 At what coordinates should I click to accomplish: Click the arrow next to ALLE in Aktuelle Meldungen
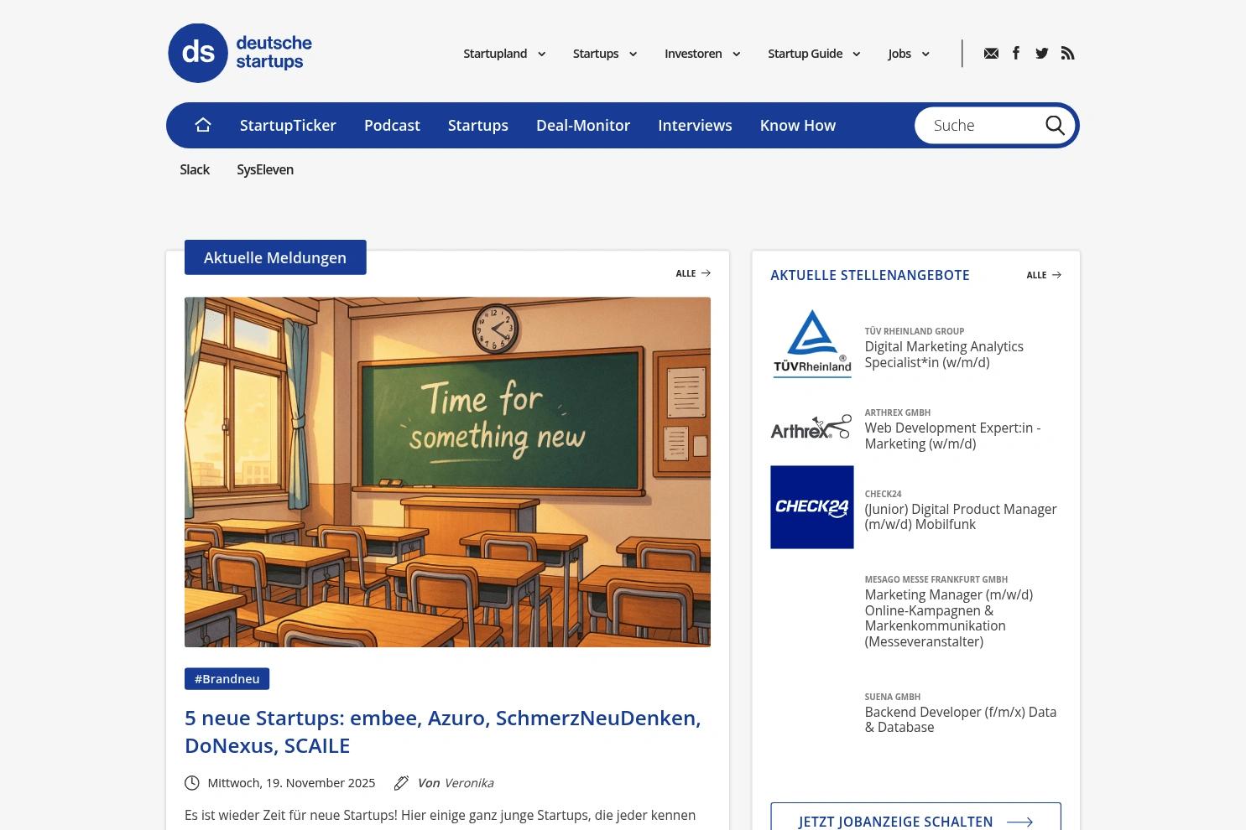coord(706,273)
